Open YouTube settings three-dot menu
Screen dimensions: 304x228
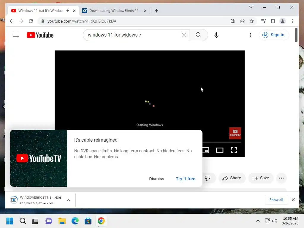click(x=251, y=35)
